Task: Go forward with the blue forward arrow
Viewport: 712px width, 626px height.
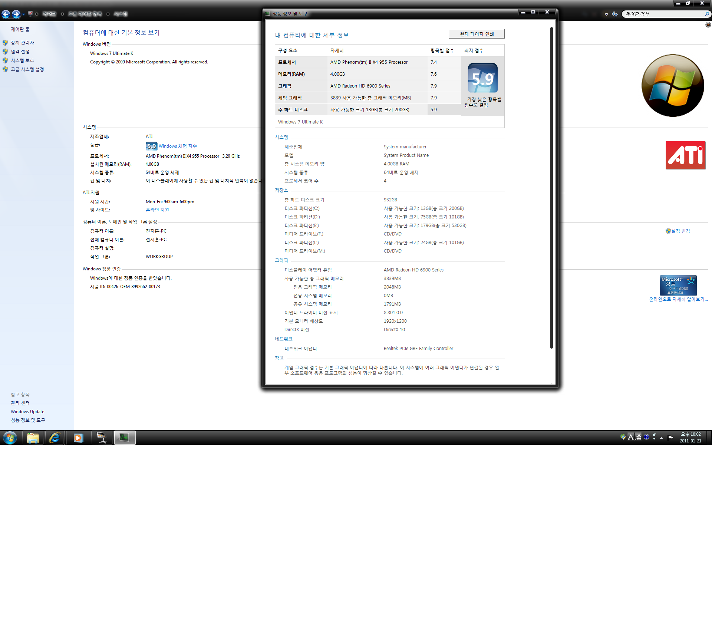Action: (x=16, y=14)
